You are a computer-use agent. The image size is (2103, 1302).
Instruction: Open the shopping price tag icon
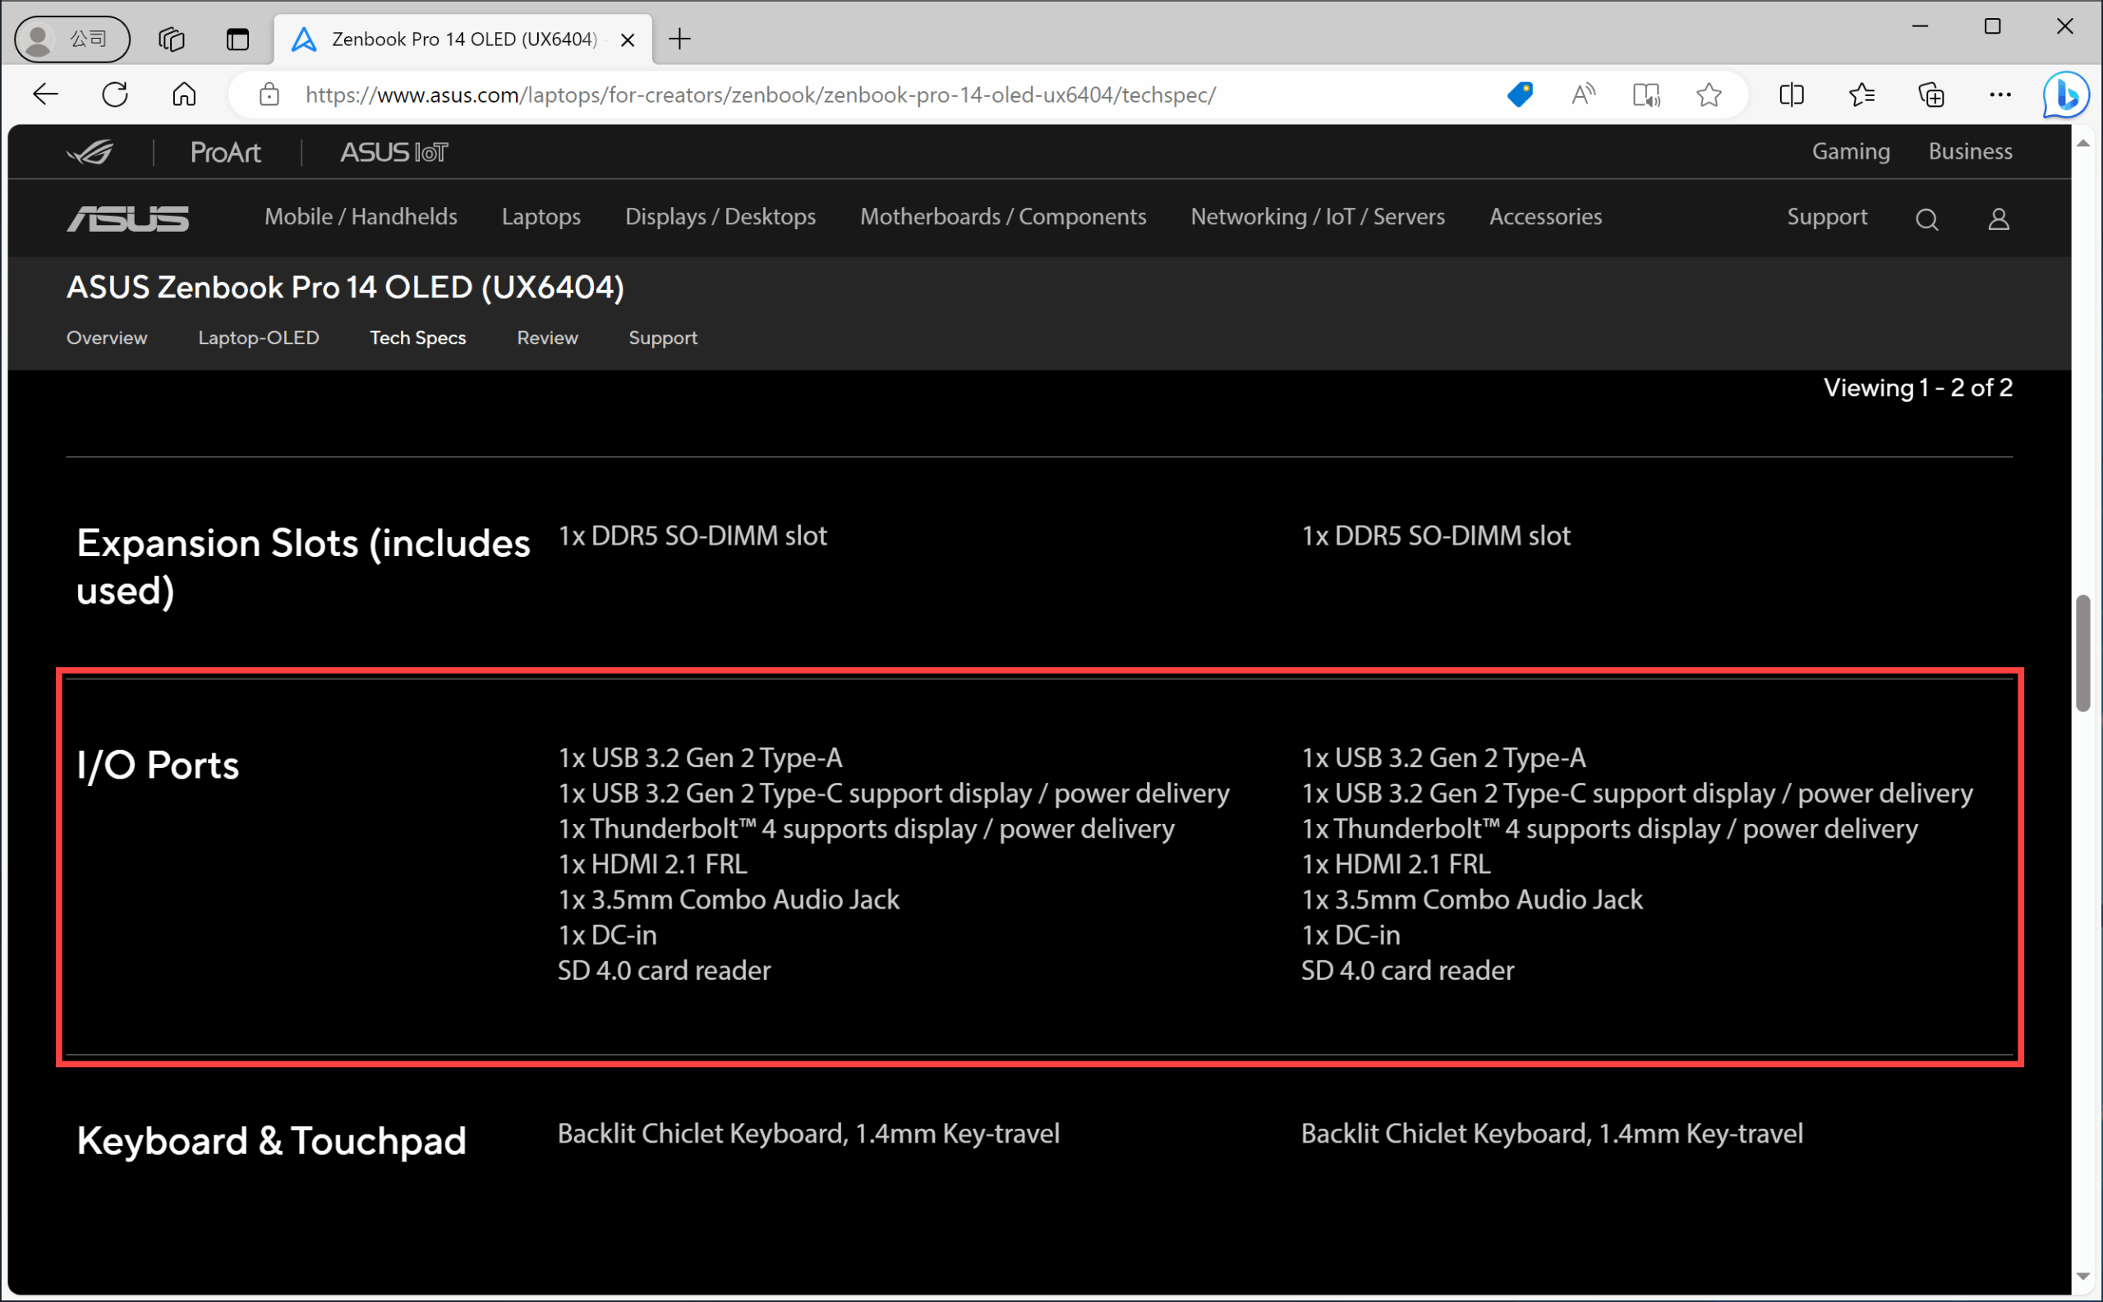pyautogui.click(x=1520, y=94)
